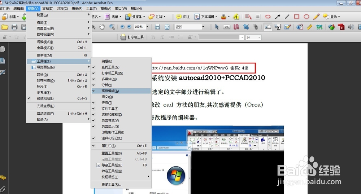Activate the marquee zoom magnifier tool

[112, 27]
